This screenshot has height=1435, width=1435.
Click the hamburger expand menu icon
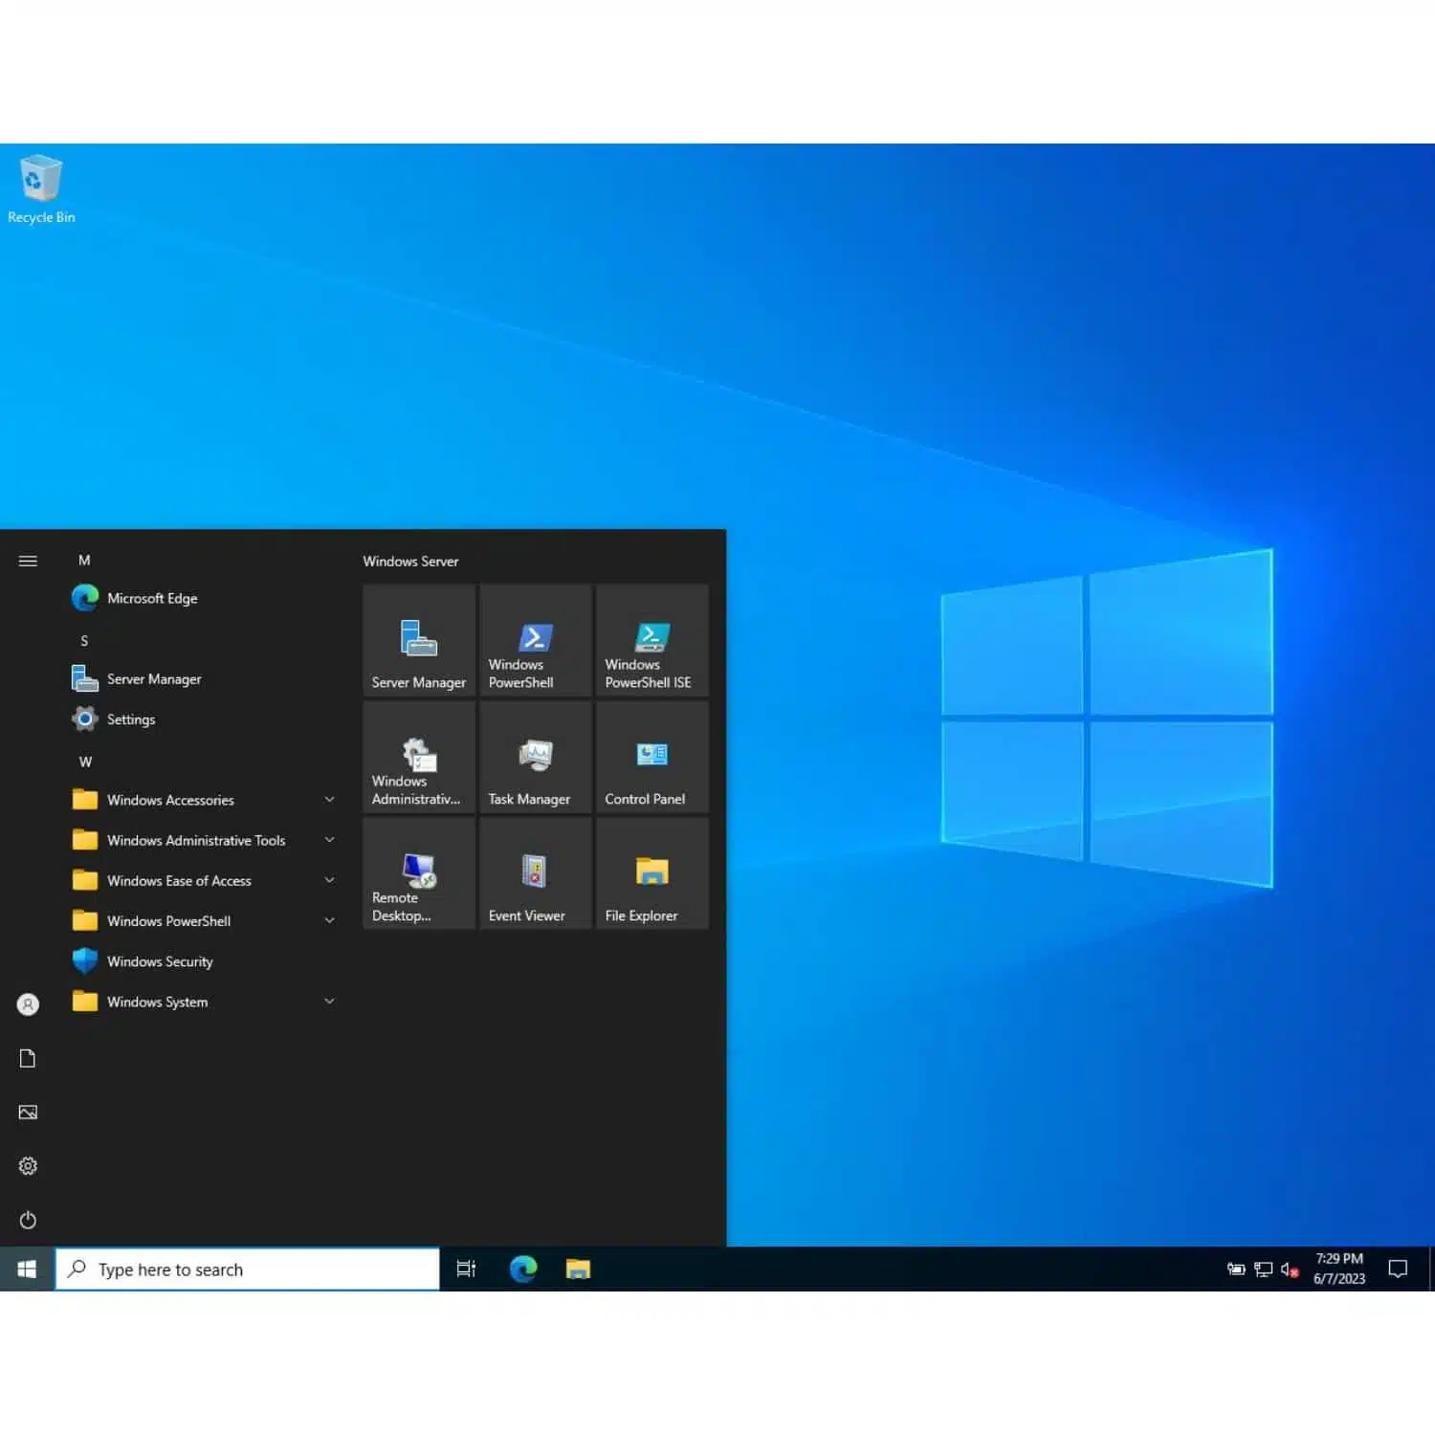pyautogui.click(x=28, y=561)
